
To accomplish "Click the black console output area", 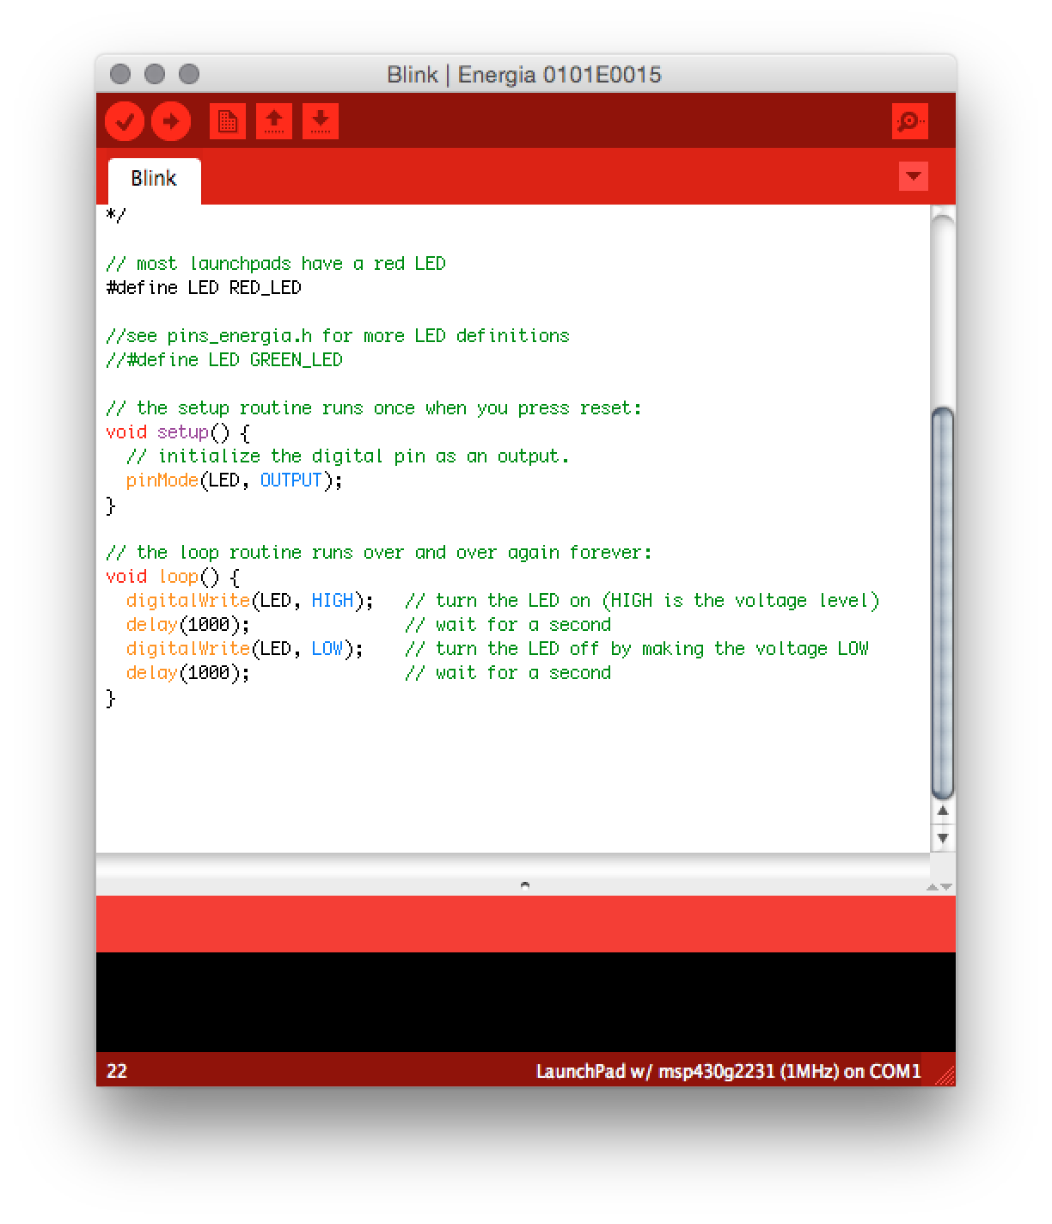I will tap(525, 1002).
